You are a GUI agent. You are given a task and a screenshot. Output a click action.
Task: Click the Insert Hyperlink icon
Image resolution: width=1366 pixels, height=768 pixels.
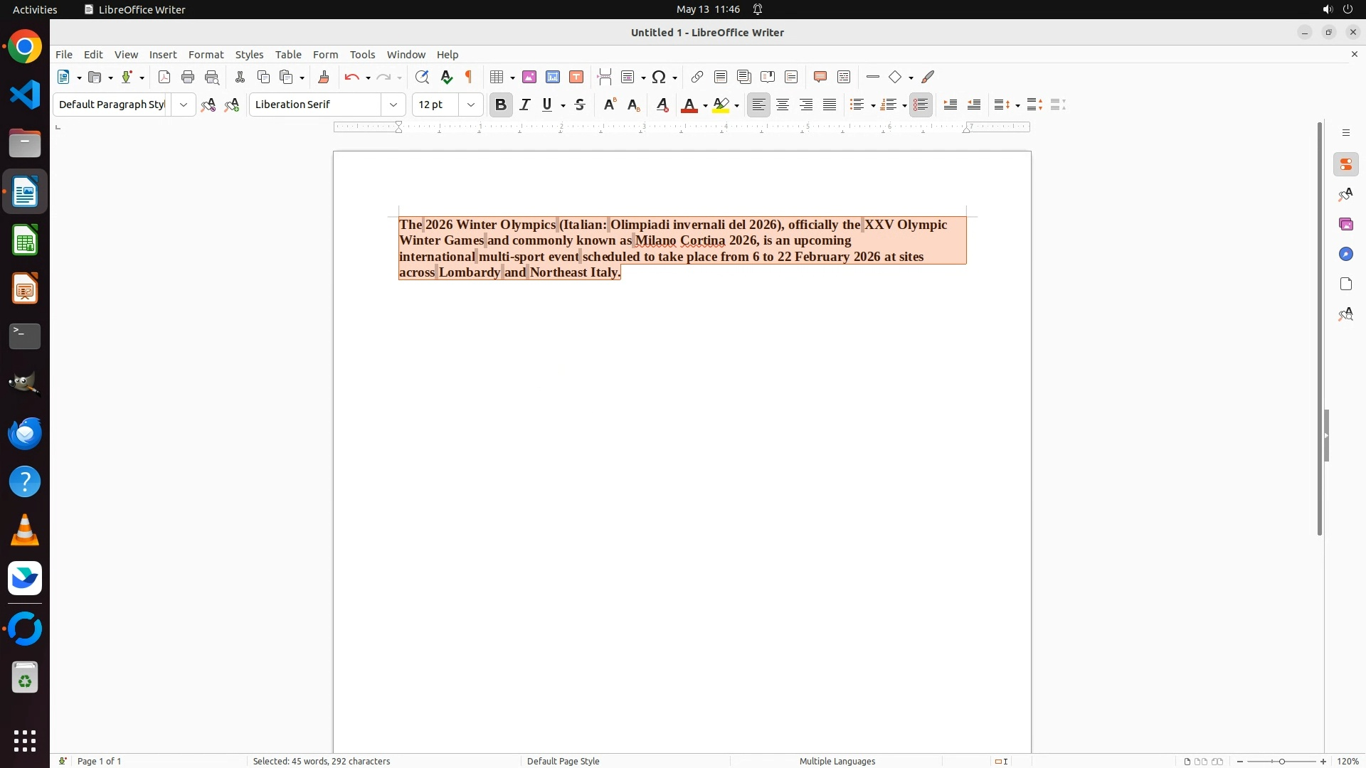tap(697, 77)
